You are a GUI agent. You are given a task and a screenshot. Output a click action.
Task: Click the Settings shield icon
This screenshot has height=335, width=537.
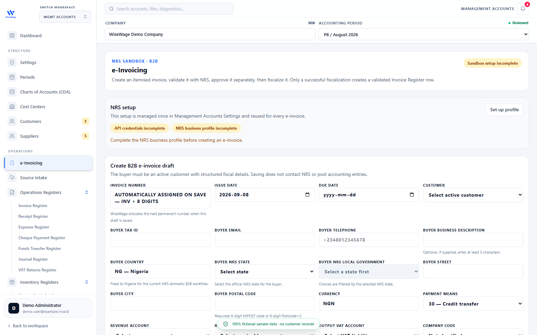(x=12, y=62)
